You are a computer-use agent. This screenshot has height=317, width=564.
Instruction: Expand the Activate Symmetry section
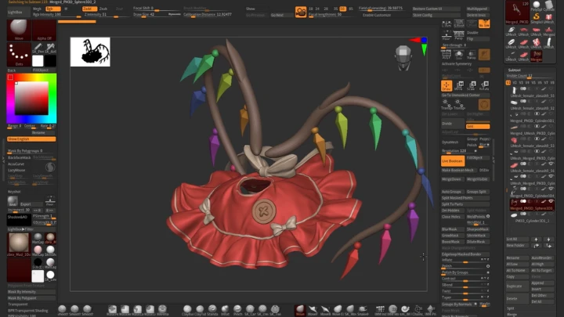457,63
